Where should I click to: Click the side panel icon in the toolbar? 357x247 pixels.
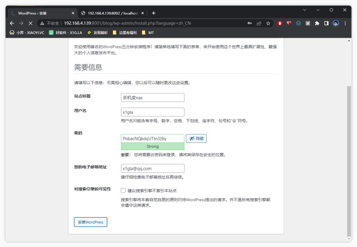click(326, 23)
